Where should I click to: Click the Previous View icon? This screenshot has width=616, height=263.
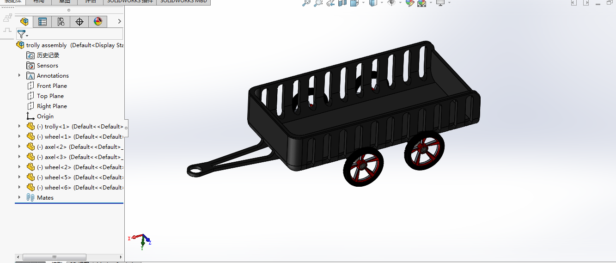pos(330,3)
